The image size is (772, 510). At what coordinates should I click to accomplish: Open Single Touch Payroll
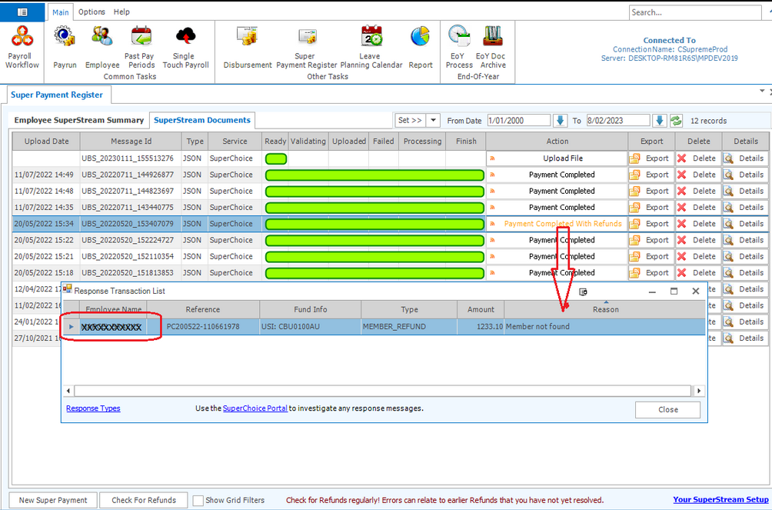click(185, 46)
